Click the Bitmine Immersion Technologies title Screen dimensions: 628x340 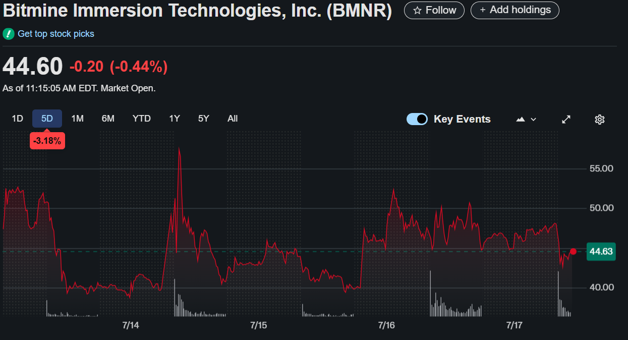198,11
